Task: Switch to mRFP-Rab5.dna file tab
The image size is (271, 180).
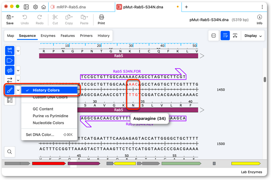Action: (x=82, y=7)
